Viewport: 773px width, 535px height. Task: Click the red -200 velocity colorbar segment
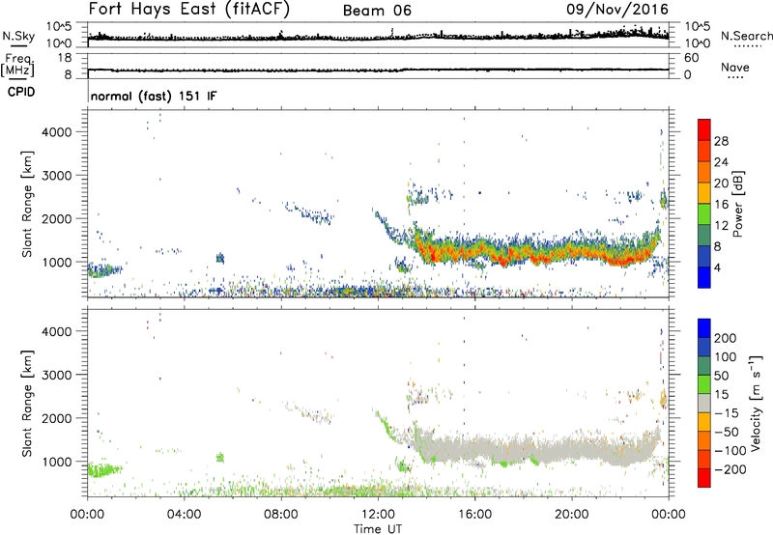[704, 478]
